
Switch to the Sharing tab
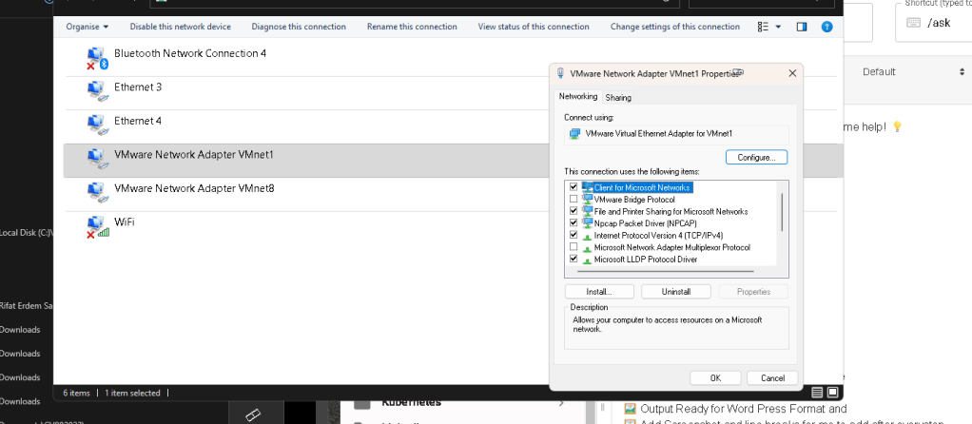(618, 97)
